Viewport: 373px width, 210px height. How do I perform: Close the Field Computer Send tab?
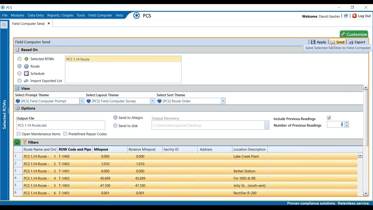(x=49, y=24)
